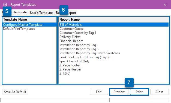Click the Print button

pos(139,92)
